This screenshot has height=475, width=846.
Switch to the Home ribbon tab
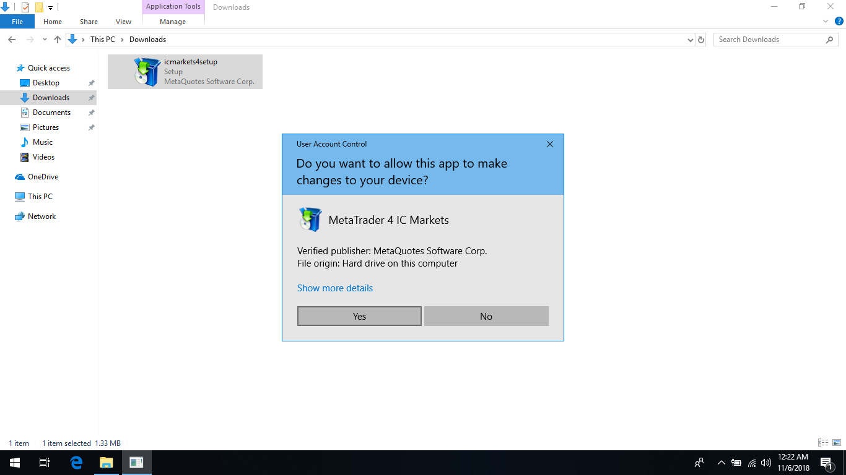(x=53, y=22)
